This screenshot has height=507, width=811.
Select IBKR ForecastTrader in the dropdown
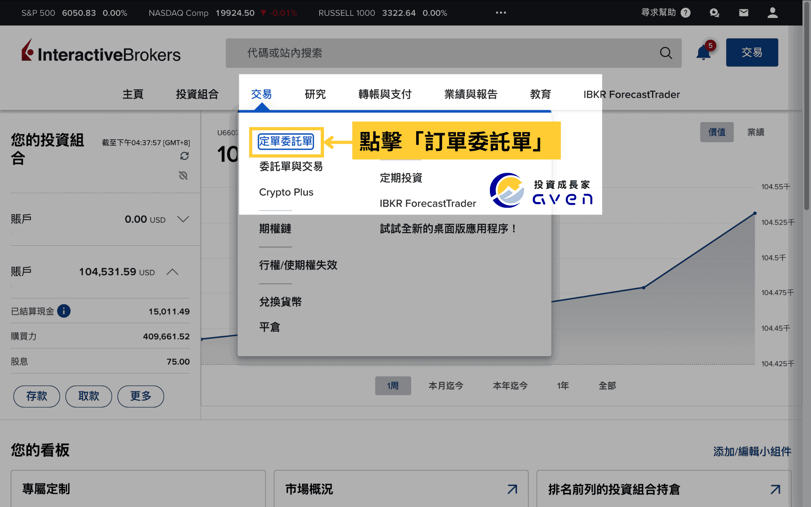428,203
